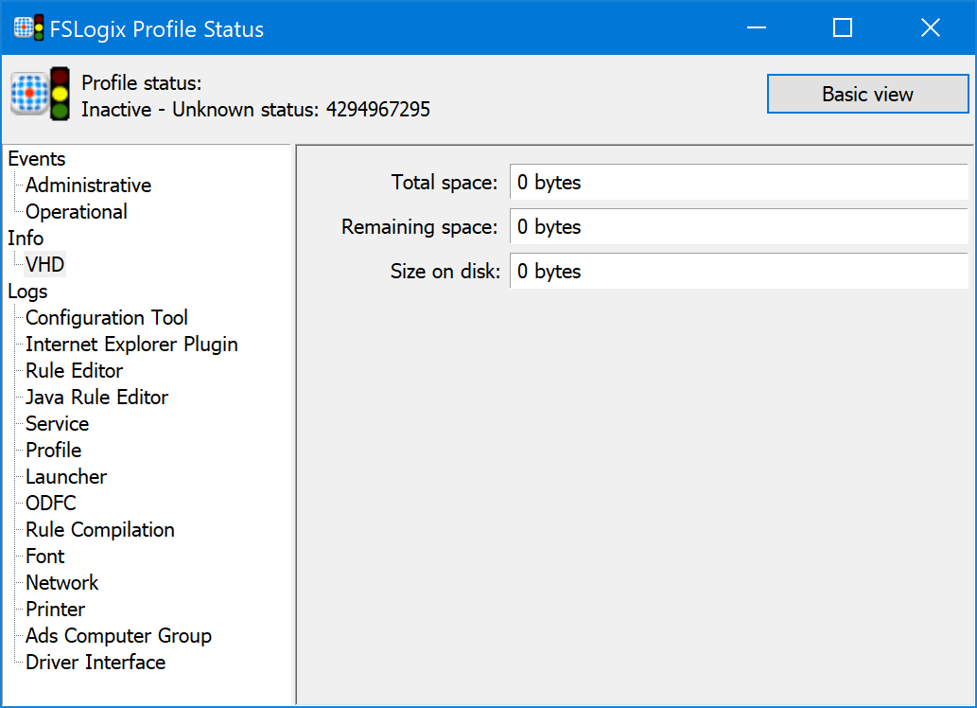The height and width of the screenshot is (708, 977).
Task: View the ODFC log
Action: (49, 503)
